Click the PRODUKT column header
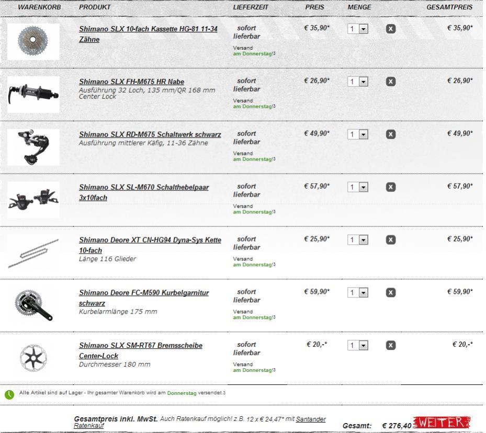 click(95, 7)
